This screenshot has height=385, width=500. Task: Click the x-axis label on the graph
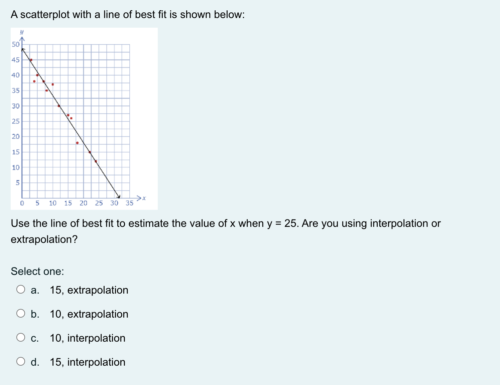144,198
